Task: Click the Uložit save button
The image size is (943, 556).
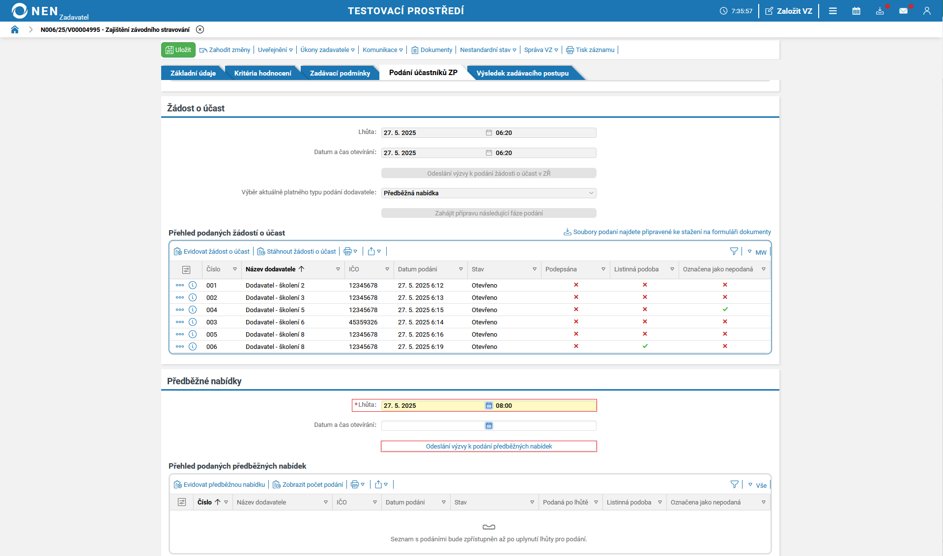Action: click(178, 50)
